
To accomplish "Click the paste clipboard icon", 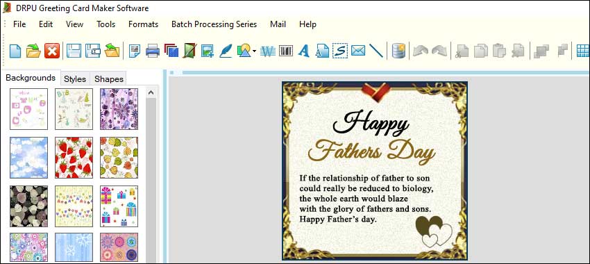I will point(500,51).
